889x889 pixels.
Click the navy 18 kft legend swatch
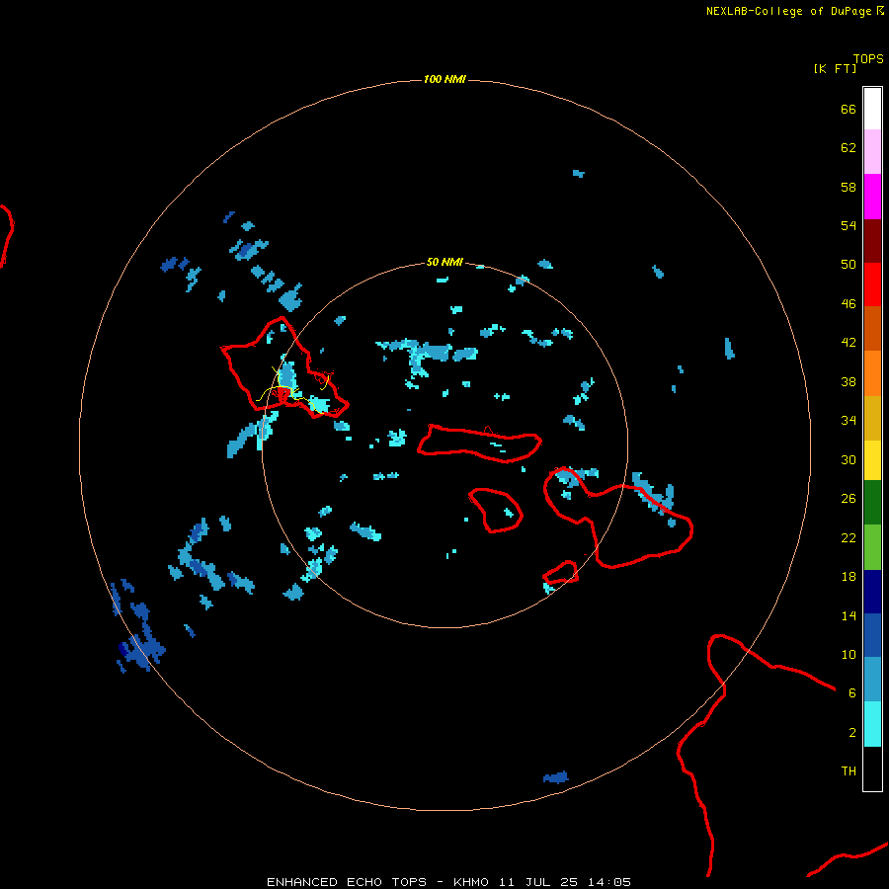(872, 592)
